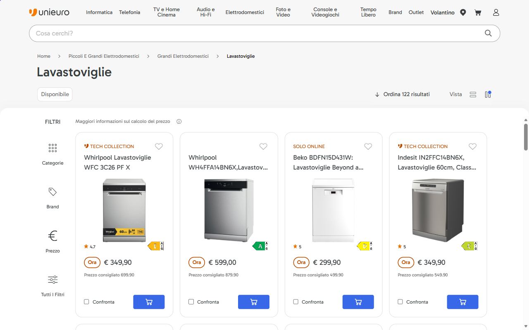Open the Categorie filter icon
This screenshot has width=529, height=330.
[x=52, y=148]
